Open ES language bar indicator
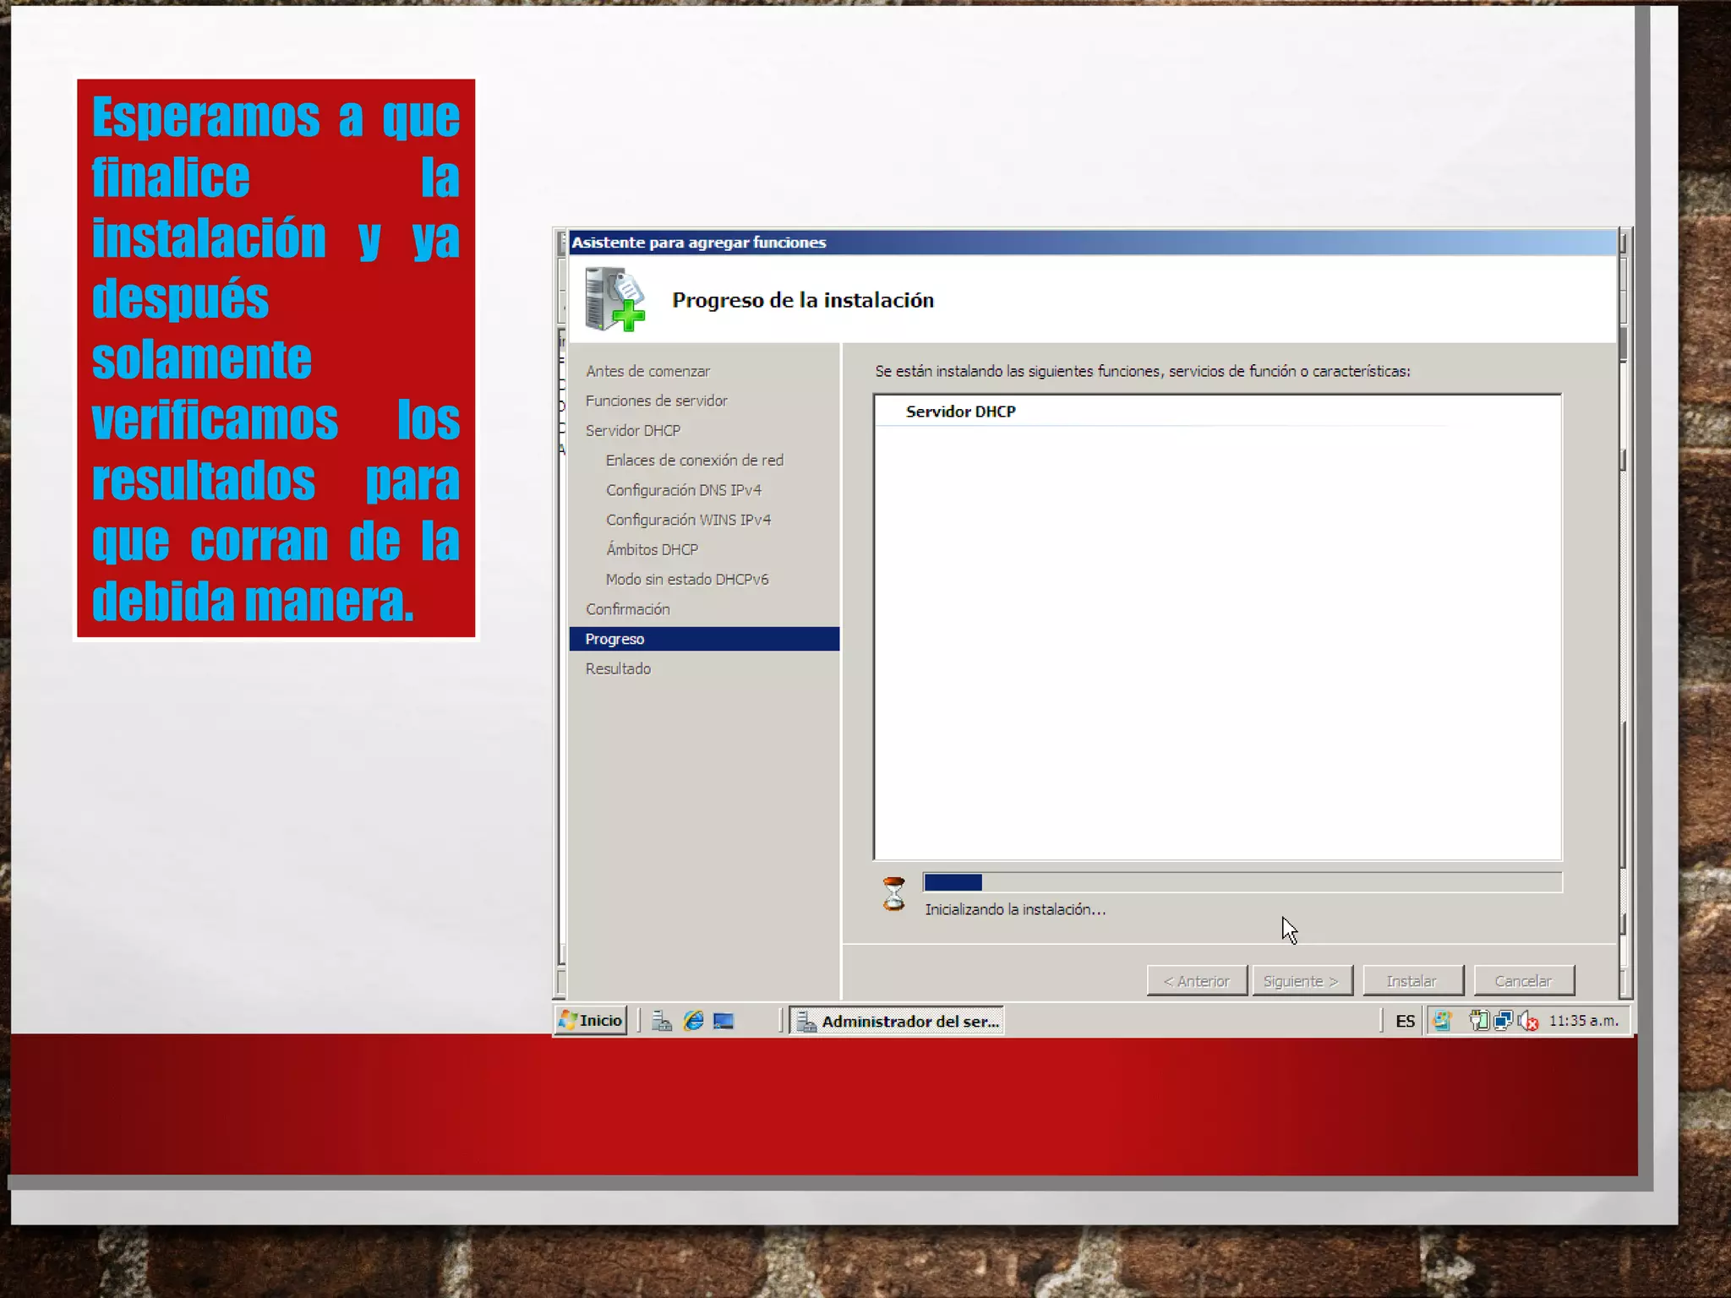The width and height of the screenshot is (1731, 1298). click(1405, 1022)
